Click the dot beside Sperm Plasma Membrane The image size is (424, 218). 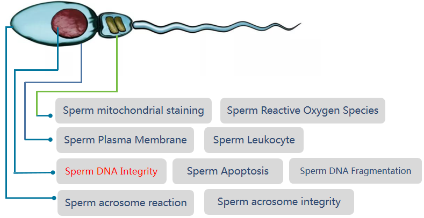pos(51,140)
